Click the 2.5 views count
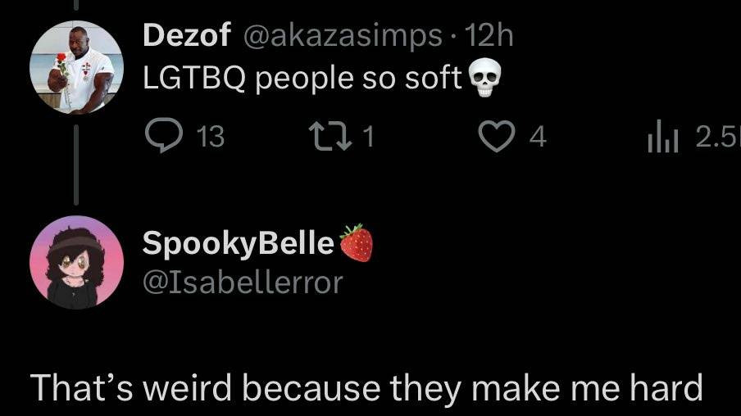The width and height of the screenshot is (741, 416). pyautogui.click(x=718, y=137)
